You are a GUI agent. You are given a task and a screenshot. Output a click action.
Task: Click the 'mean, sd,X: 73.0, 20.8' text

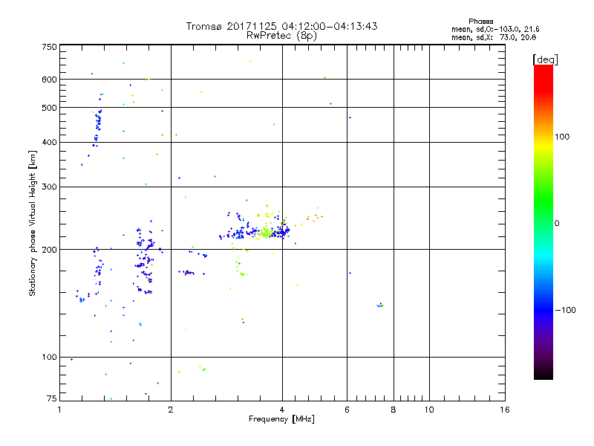tap(494, 37)
